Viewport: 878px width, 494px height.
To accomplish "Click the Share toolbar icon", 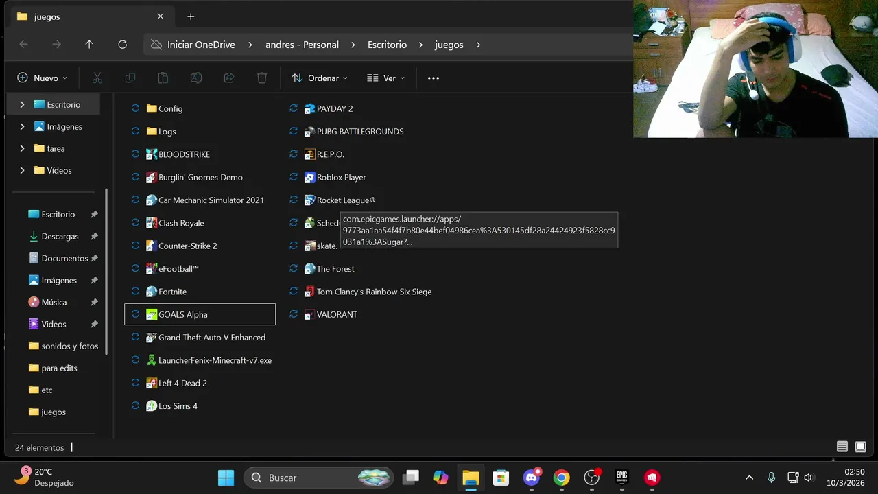I will [x=229, y=78].
